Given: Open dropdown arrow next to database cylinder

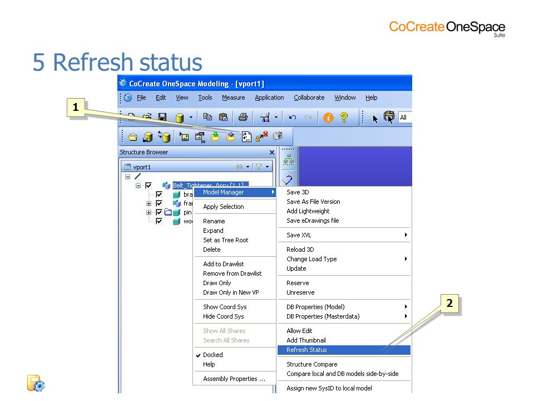Looking at the screenshot, I should (191, 118).
